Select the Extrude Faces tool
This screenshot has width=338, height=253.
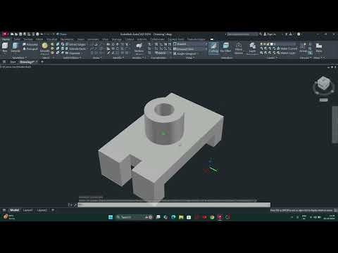(75, 48)
